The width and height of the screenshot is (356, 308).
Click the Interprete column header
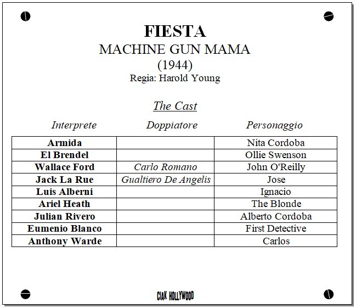pos(74,125)
